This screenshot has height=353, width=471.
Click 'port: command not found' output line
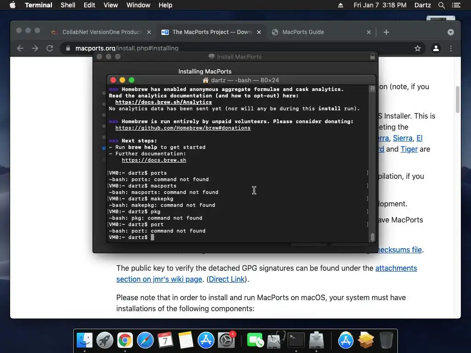pos(157,231)
